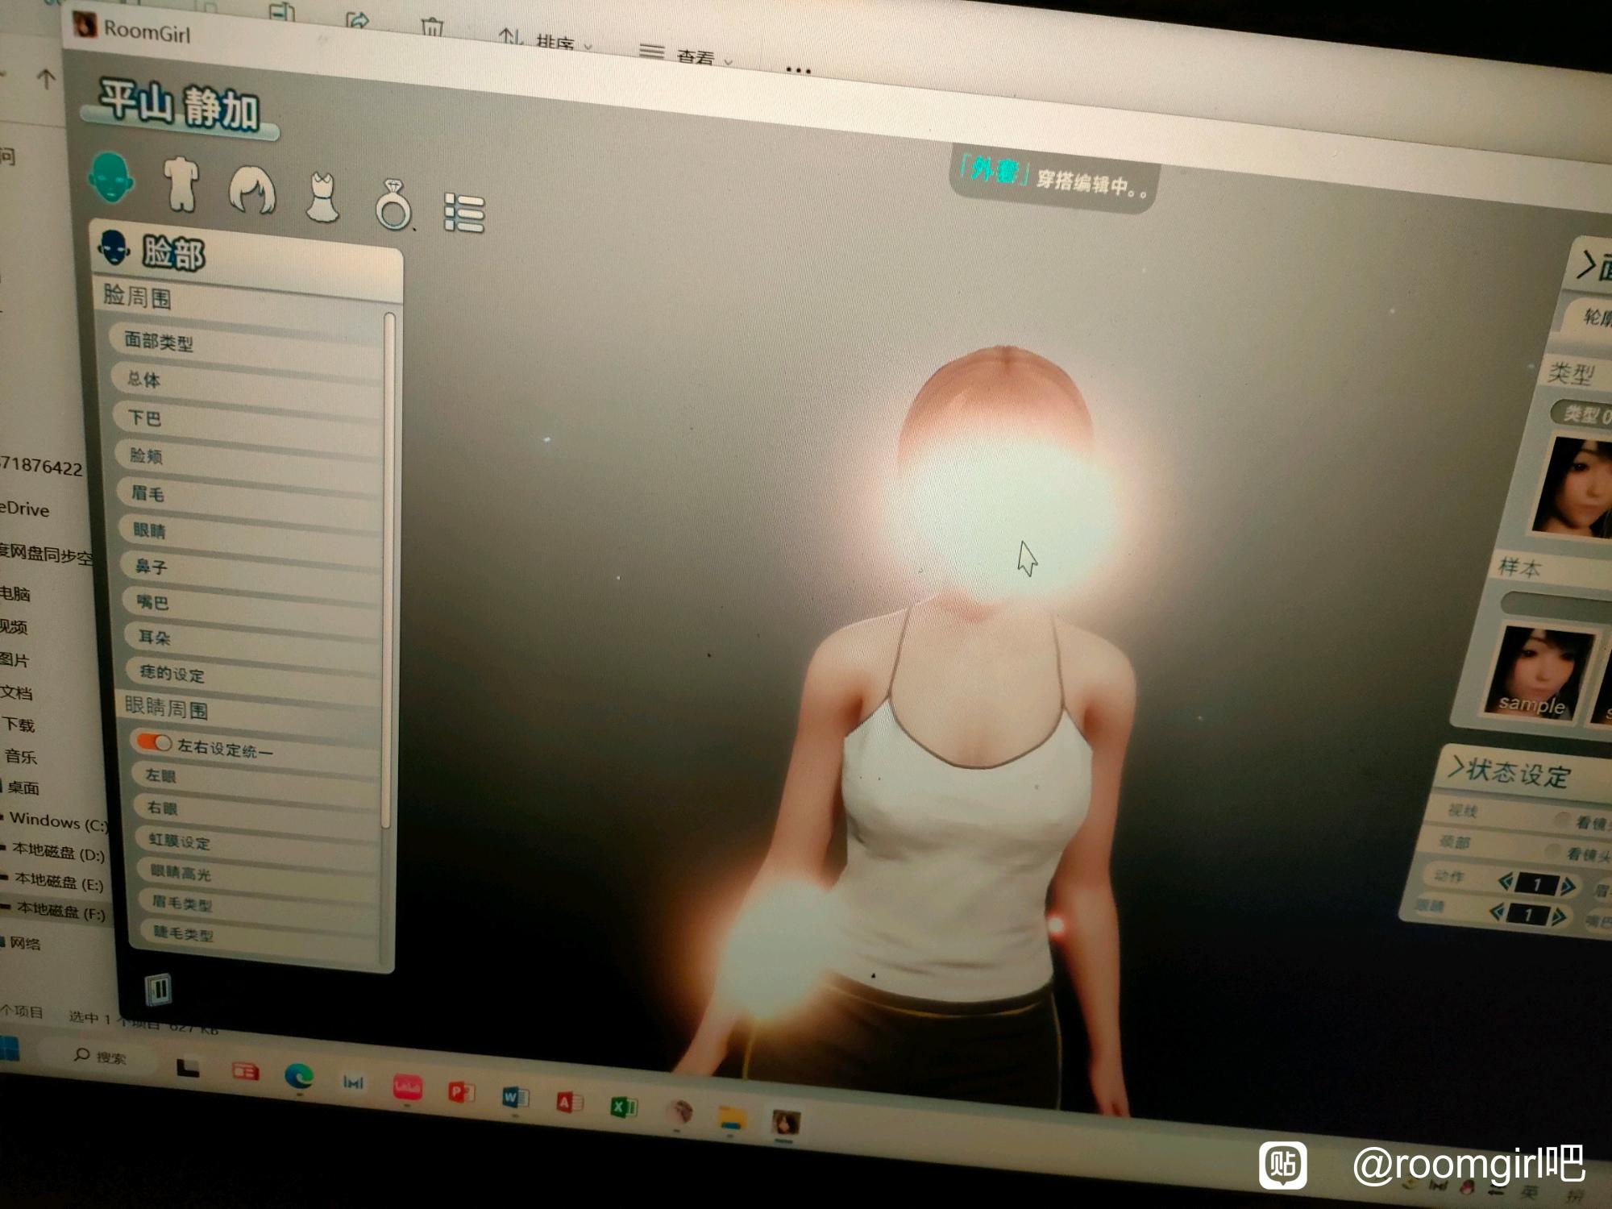Open the Accessories ring icon
This screenshot has height=1209, width=1612.
point(394,205)
